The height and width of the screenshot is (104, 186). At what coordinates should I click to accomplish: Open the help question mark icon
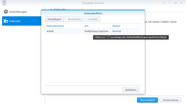[164, 3]
